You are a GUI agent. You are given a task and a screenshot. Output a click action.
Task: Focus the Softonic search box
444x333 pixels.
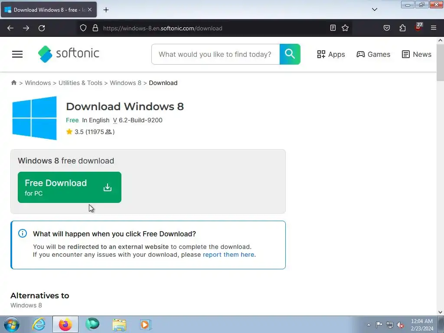(215, 54)
